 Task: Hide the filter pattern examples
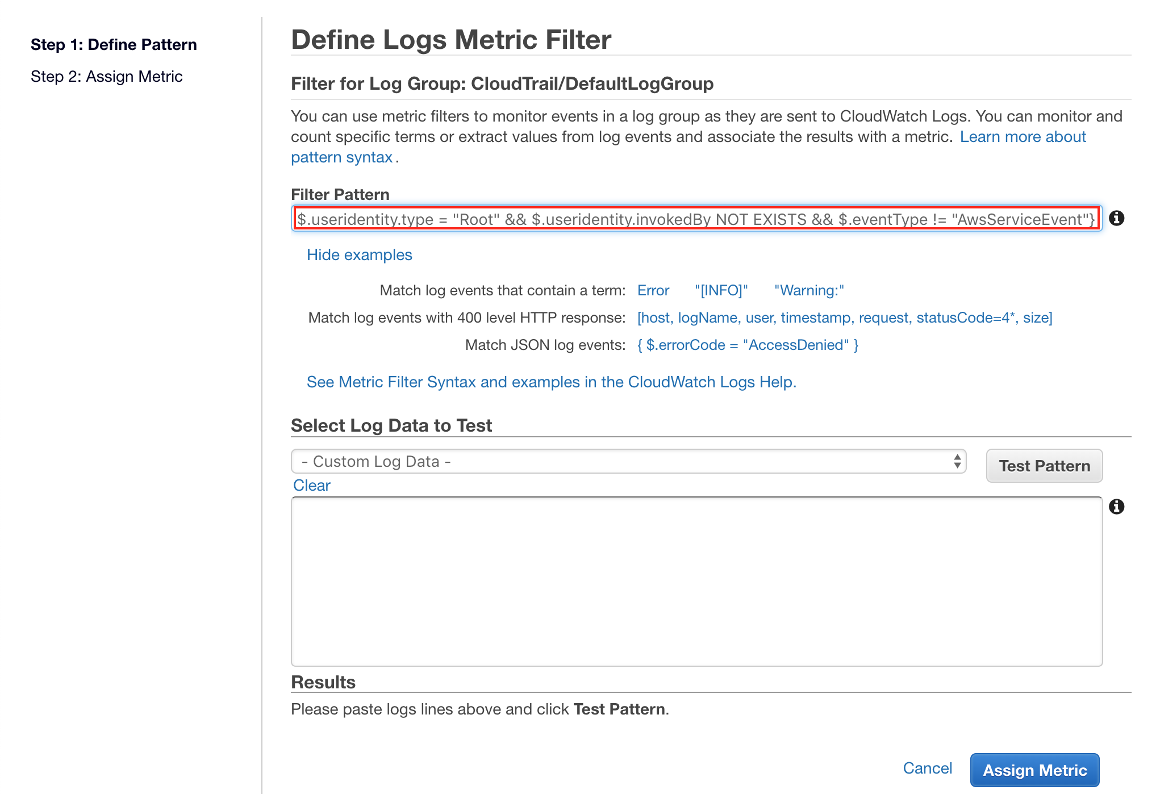coord(359,255)
